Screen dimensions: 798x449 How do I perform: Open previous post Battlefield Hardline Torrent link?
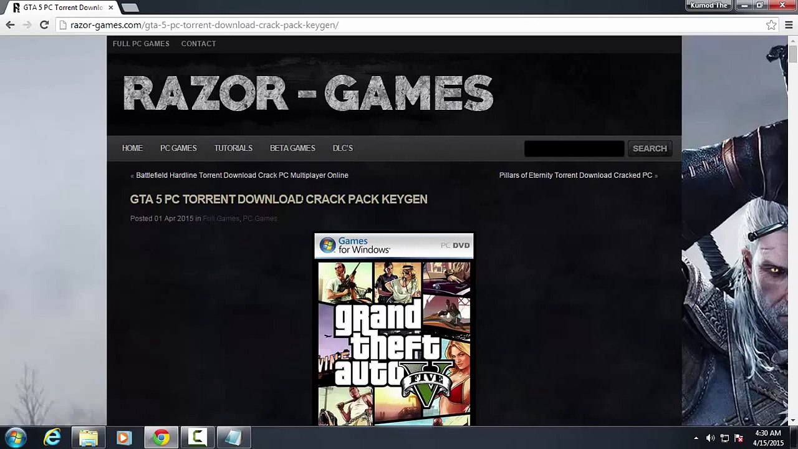[x=242, y=175]
